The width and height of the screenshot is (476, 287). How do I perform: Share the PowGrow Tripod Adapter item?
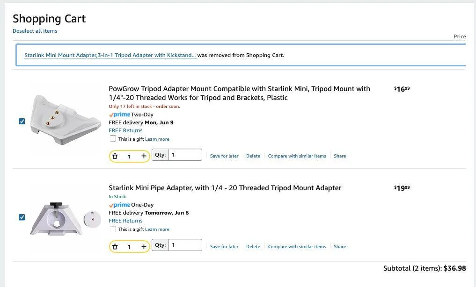(x=340, y=156)
